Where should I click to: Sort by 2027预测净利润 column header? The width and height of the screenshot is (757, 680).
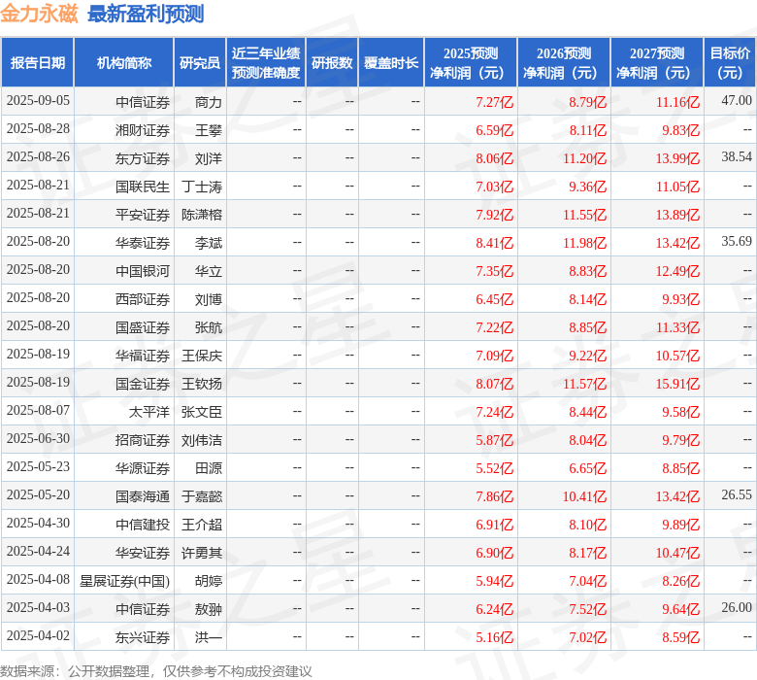pos(657,63)
